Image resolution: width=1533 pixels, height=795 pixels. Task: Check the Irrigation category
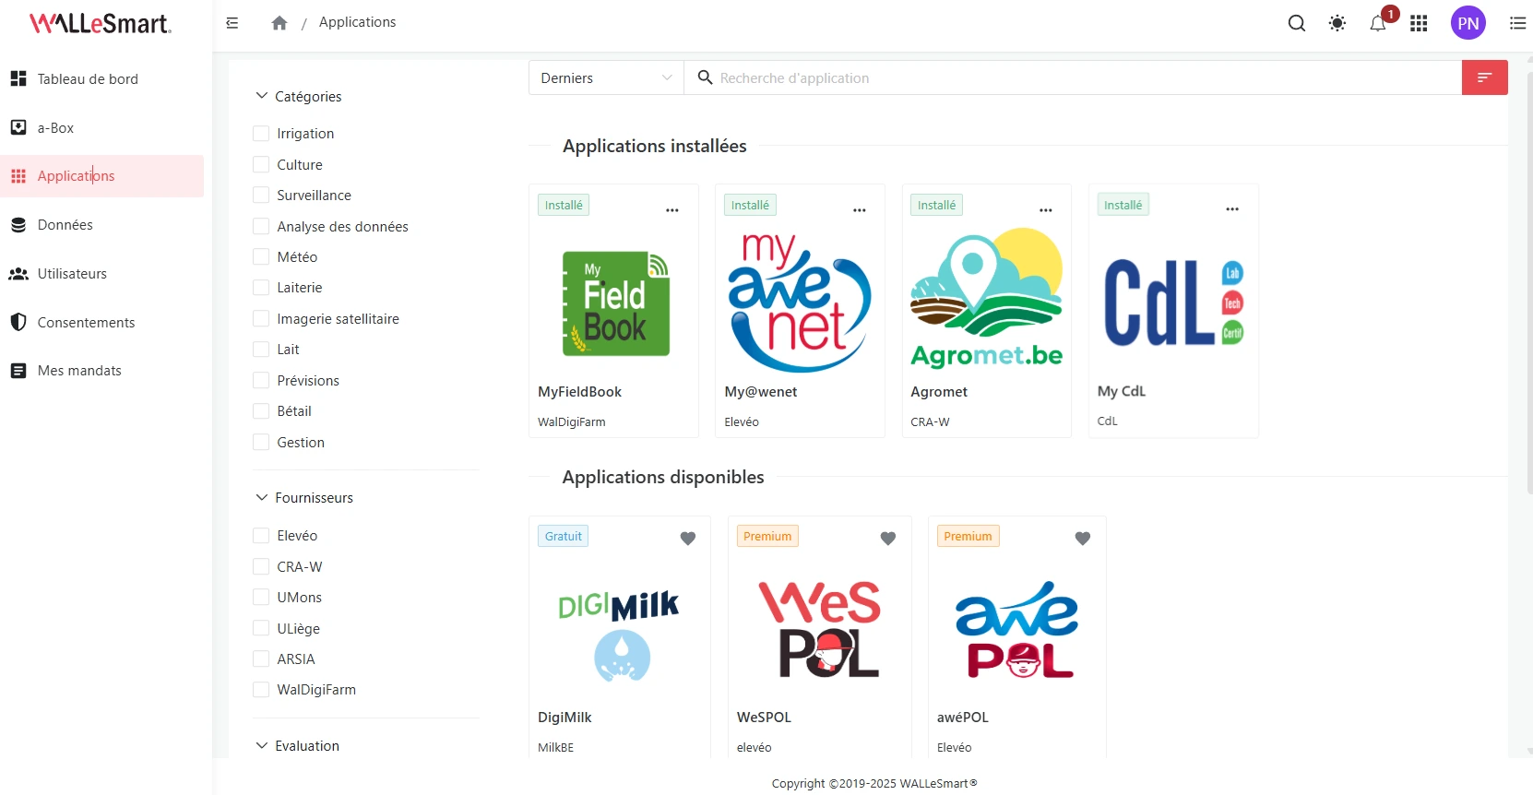(x=261, y=134)
